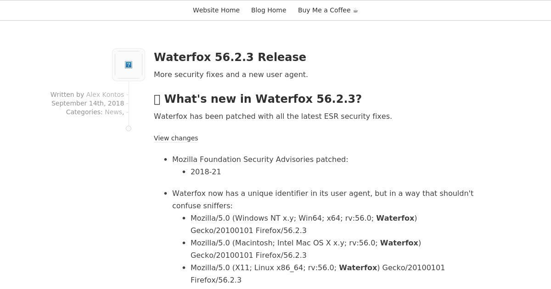Click the emoji before What's new heading
This screenshot has height=289, width=551.
coord(157,99)
